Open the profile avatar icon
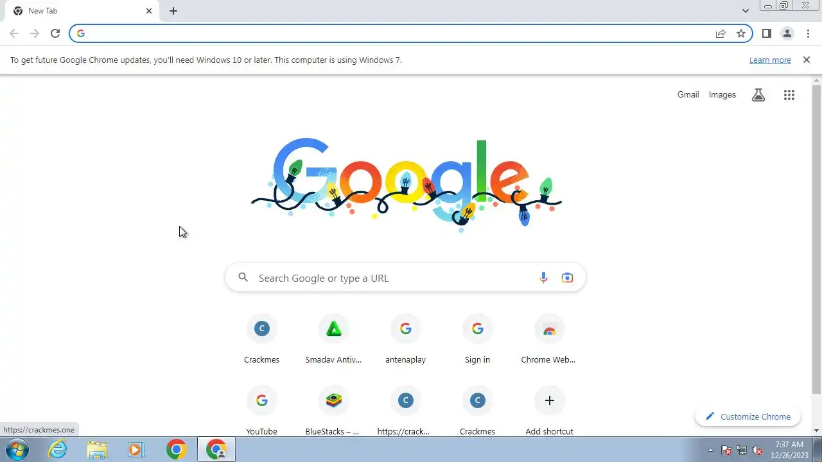This screenshot has height=462, width=822. pyautogui.click(x=787, y=33)
